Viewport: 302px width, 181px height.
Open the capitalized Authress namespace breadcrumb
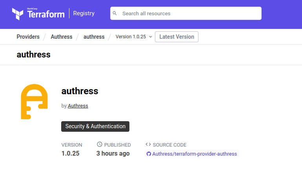pyautogui.click(x=62, y=37)
